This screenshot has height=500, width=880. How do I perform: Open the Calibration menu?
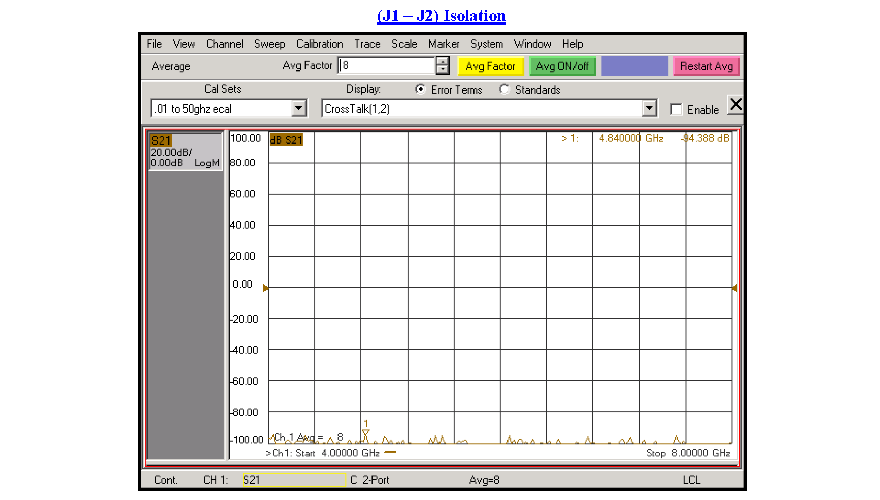click(x=319, y=44)
